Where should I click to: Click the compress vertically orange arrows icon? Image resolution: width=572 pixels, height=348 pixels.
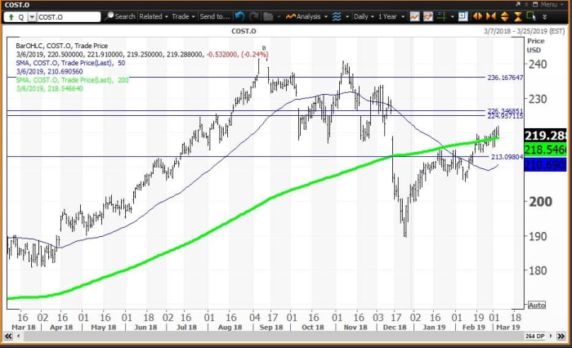518,16
